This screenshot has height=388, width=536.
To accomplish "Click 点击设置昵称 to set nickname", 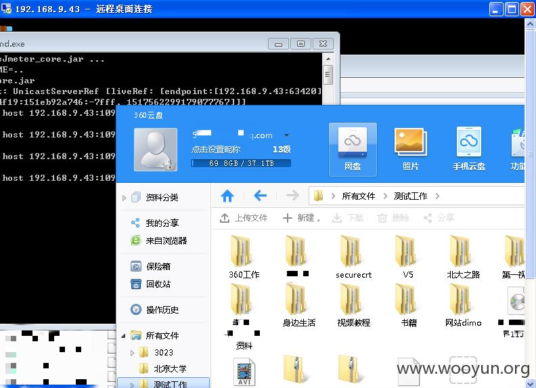I will (216, 149).
